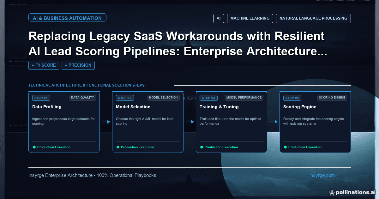This screenshot has width=379, height=199.
Task: Click the Step 04 badge
Action: pos(292,98)
